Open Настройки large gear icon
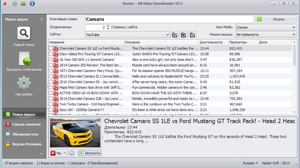The height and width of the screenshot is (168, 300). [24, 83]
